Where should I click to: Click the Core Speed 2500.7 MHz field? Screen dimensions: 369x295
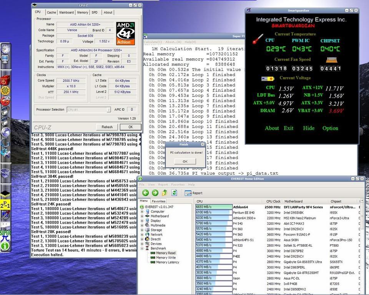(71, 81)
